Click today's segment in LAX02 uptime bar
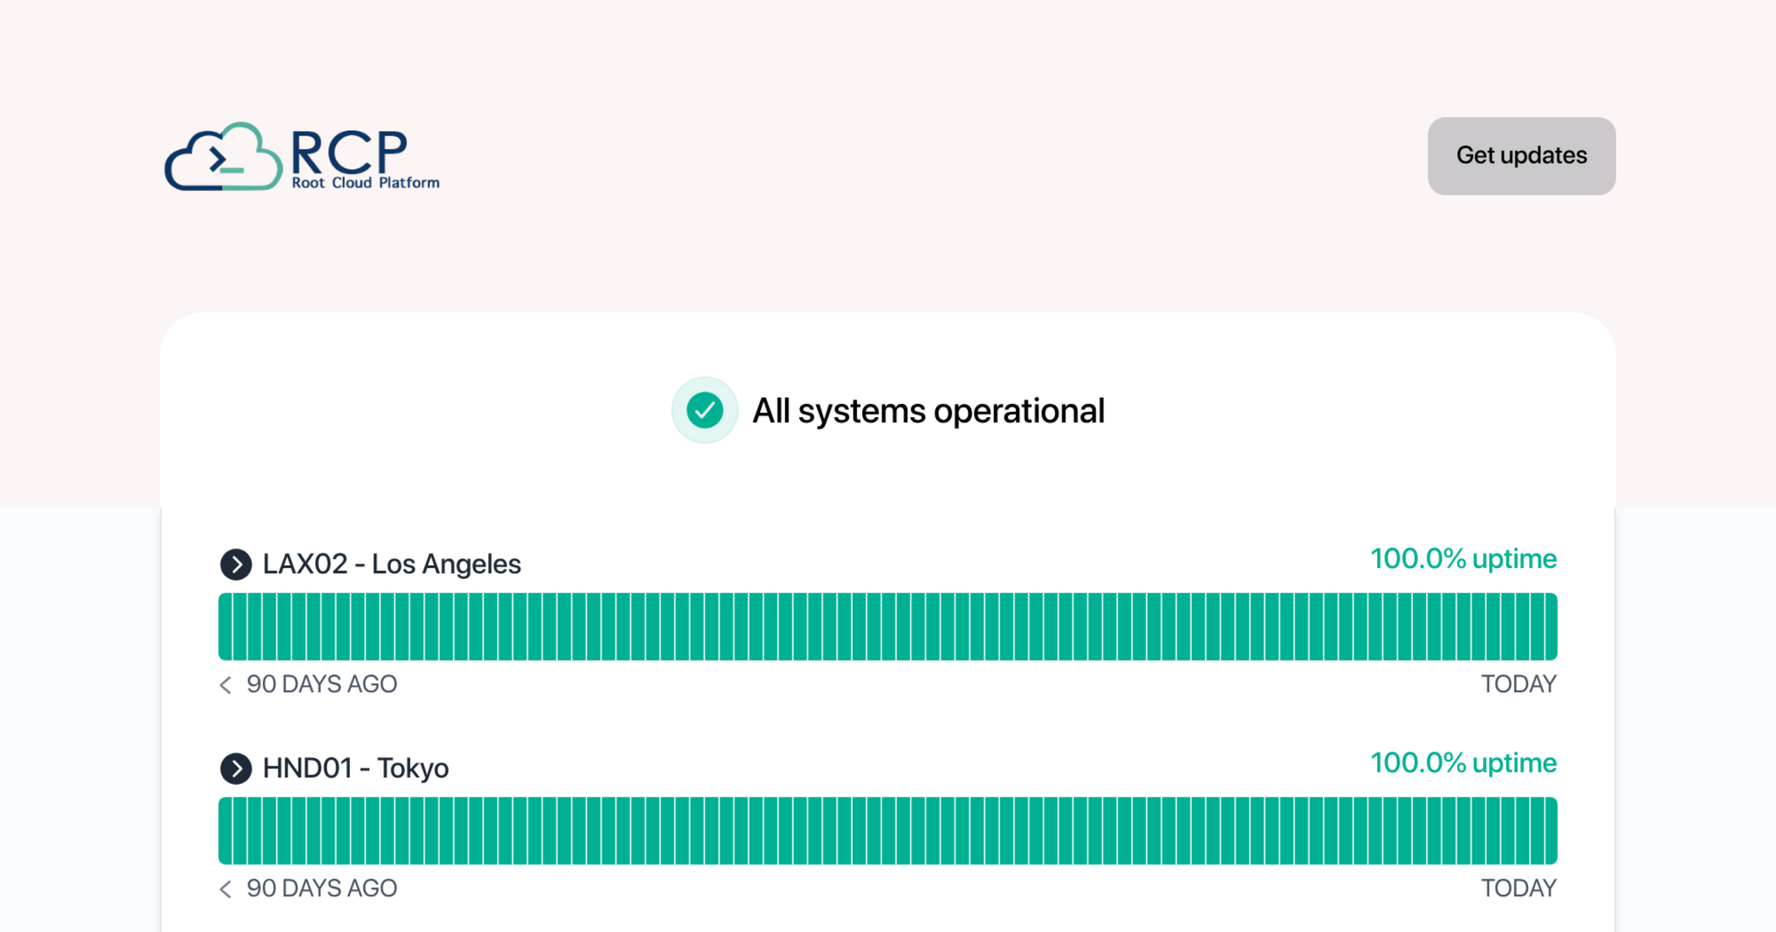Image resolution: width=1776 pixels, height=932 pixels. [x=1550, y=627]
